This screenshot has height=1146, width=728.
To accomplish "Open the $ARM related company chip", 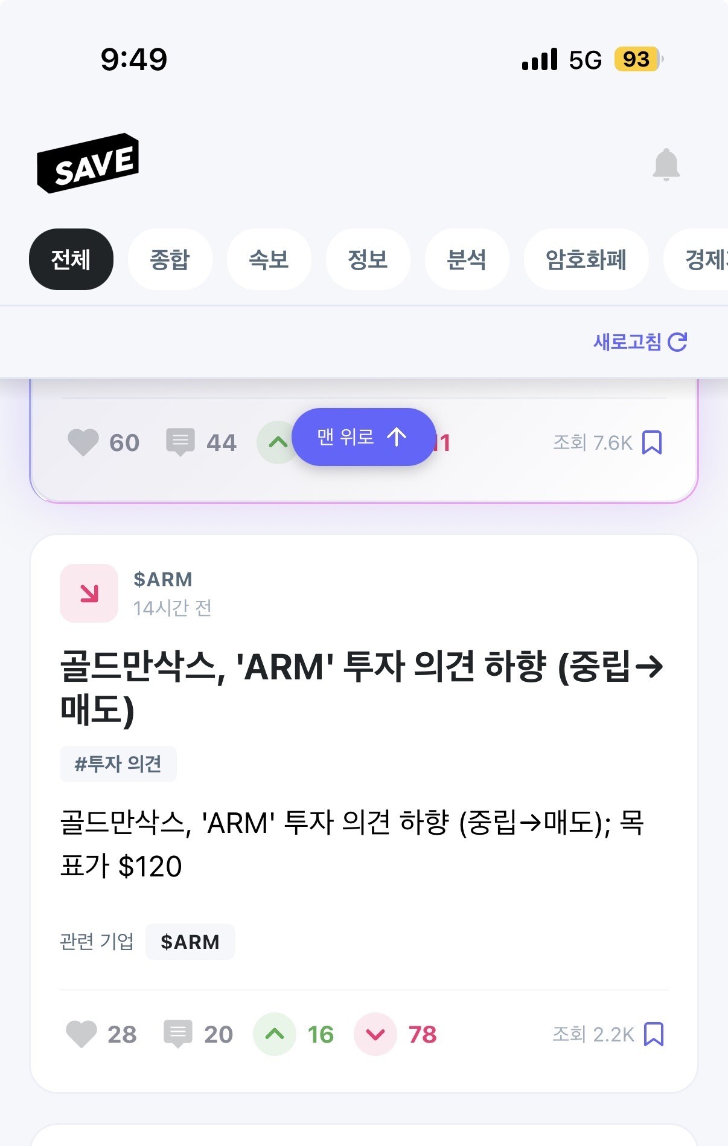I will coord(190,942).
